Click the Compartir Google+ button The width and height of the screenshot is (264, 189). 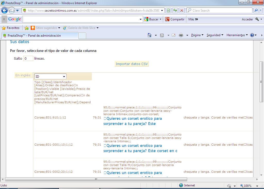tap(175, 19)
